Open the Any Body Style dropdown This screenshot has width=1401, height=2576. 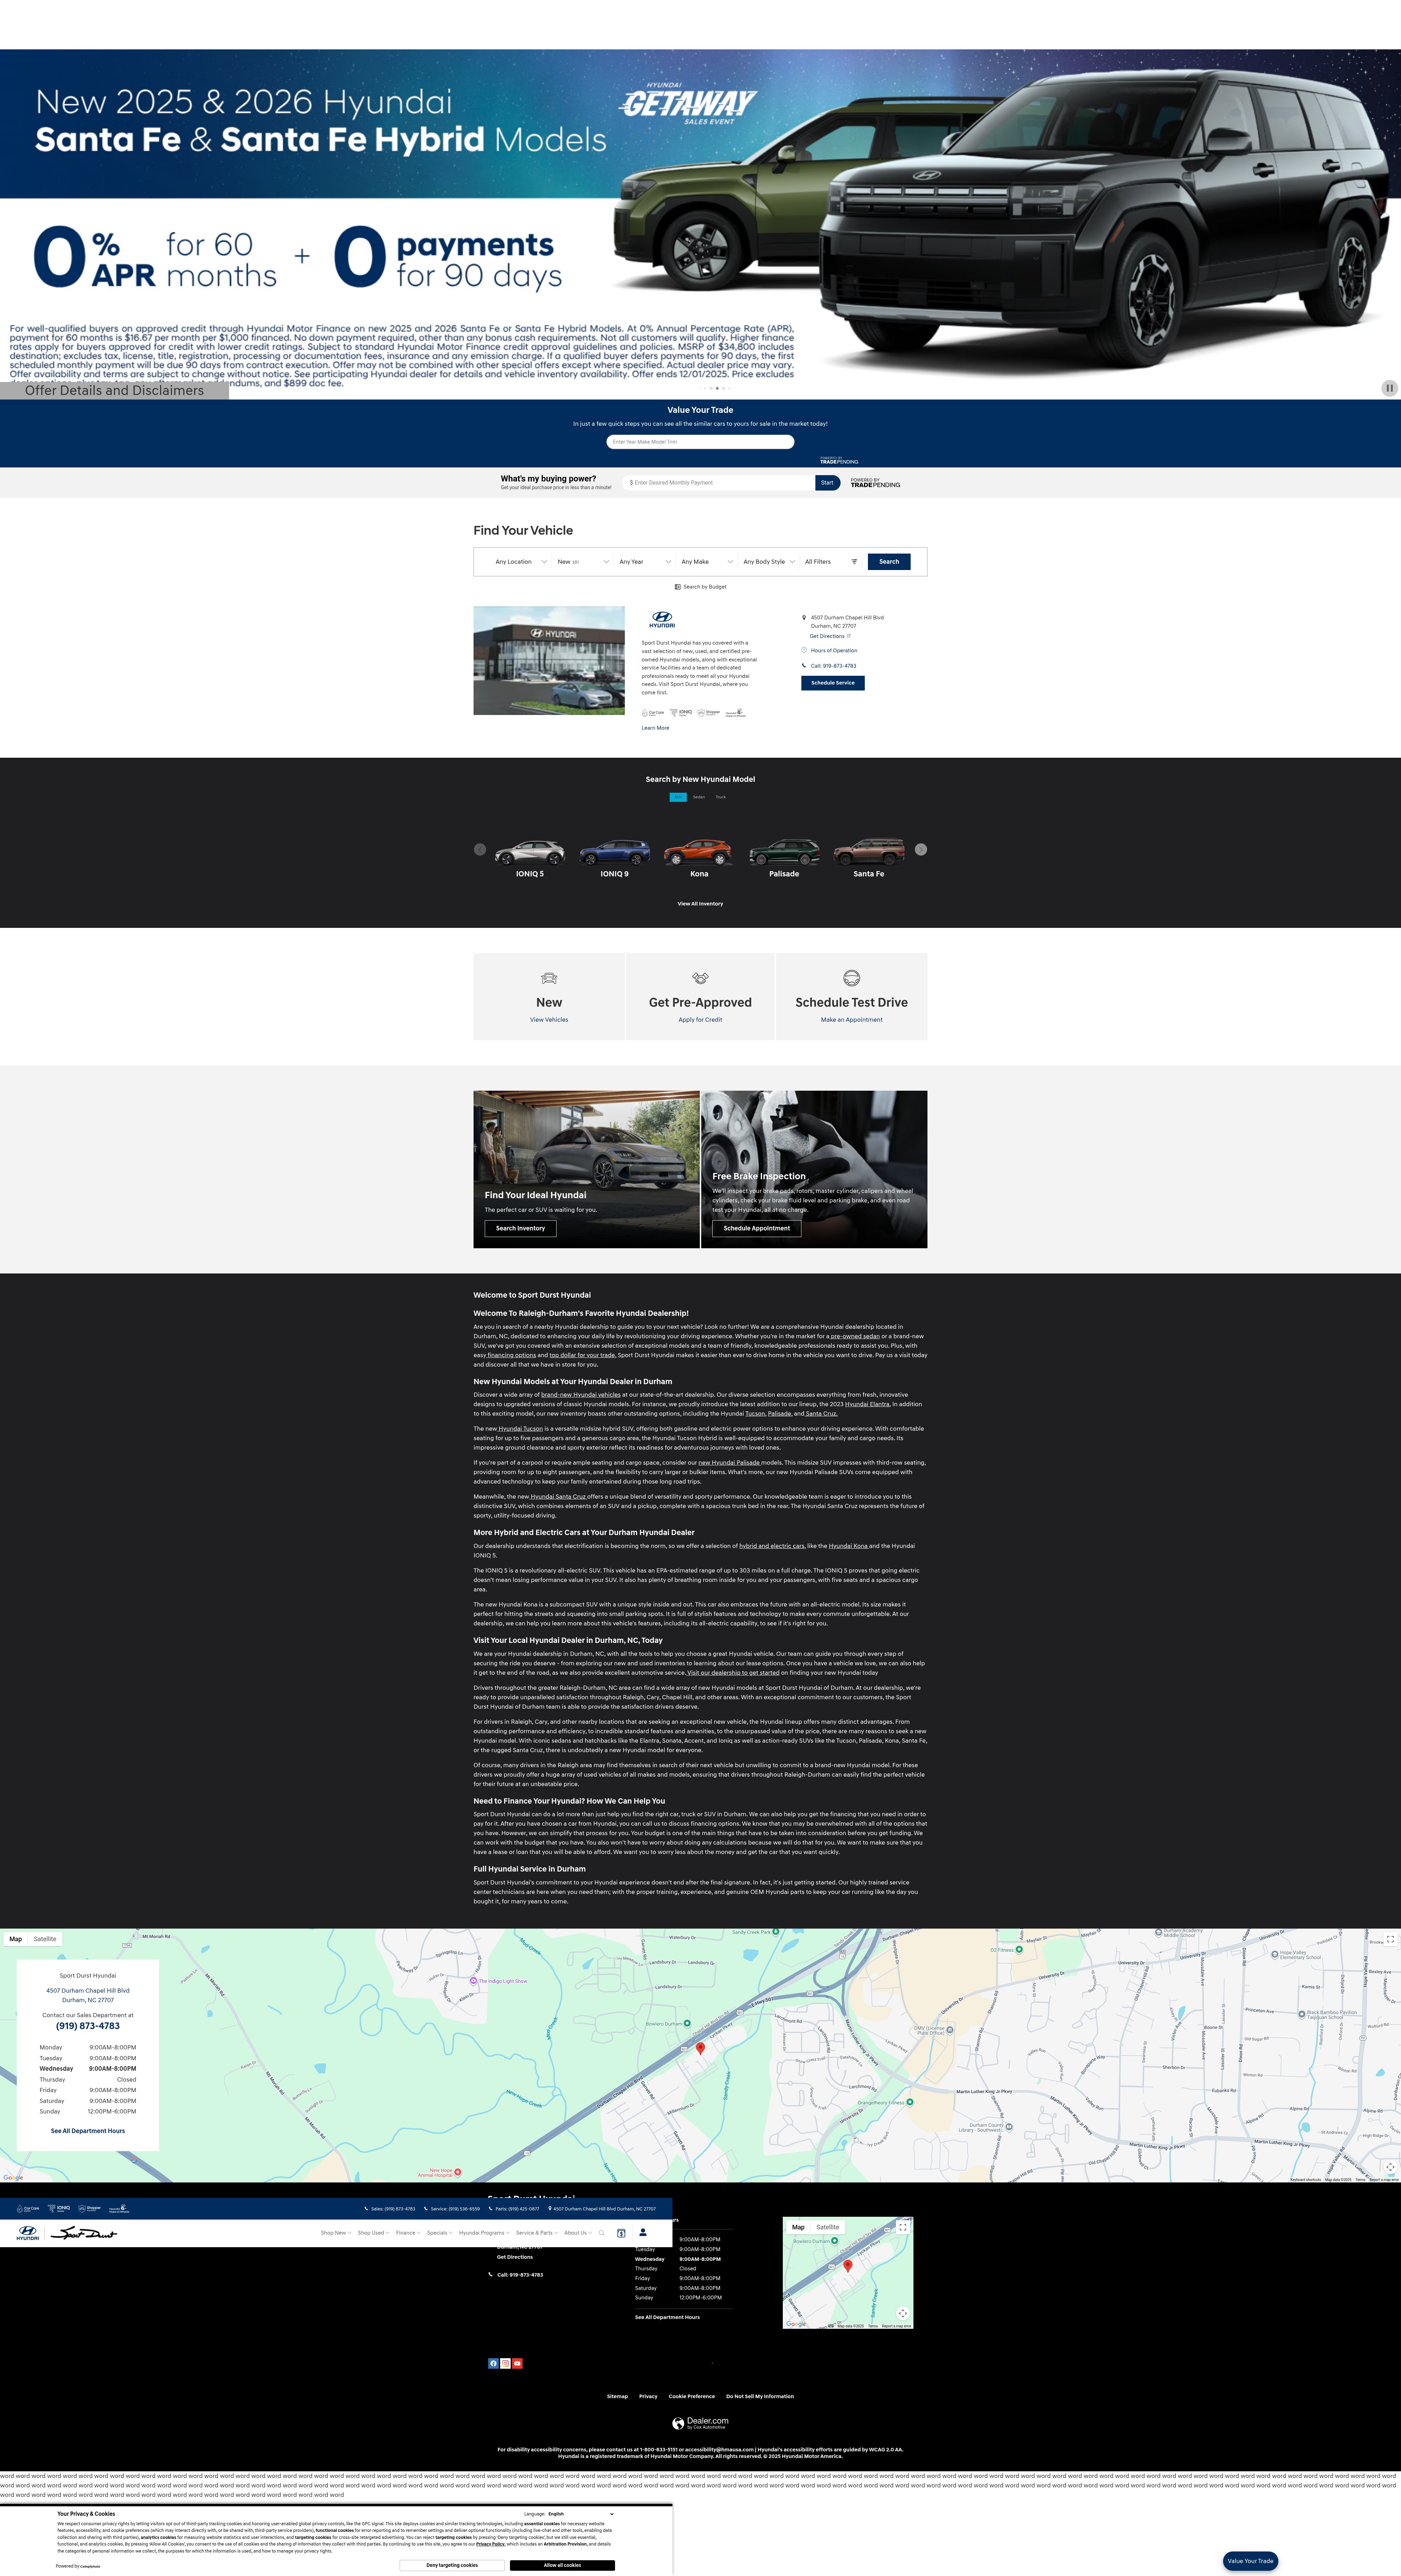click(769, 562)
